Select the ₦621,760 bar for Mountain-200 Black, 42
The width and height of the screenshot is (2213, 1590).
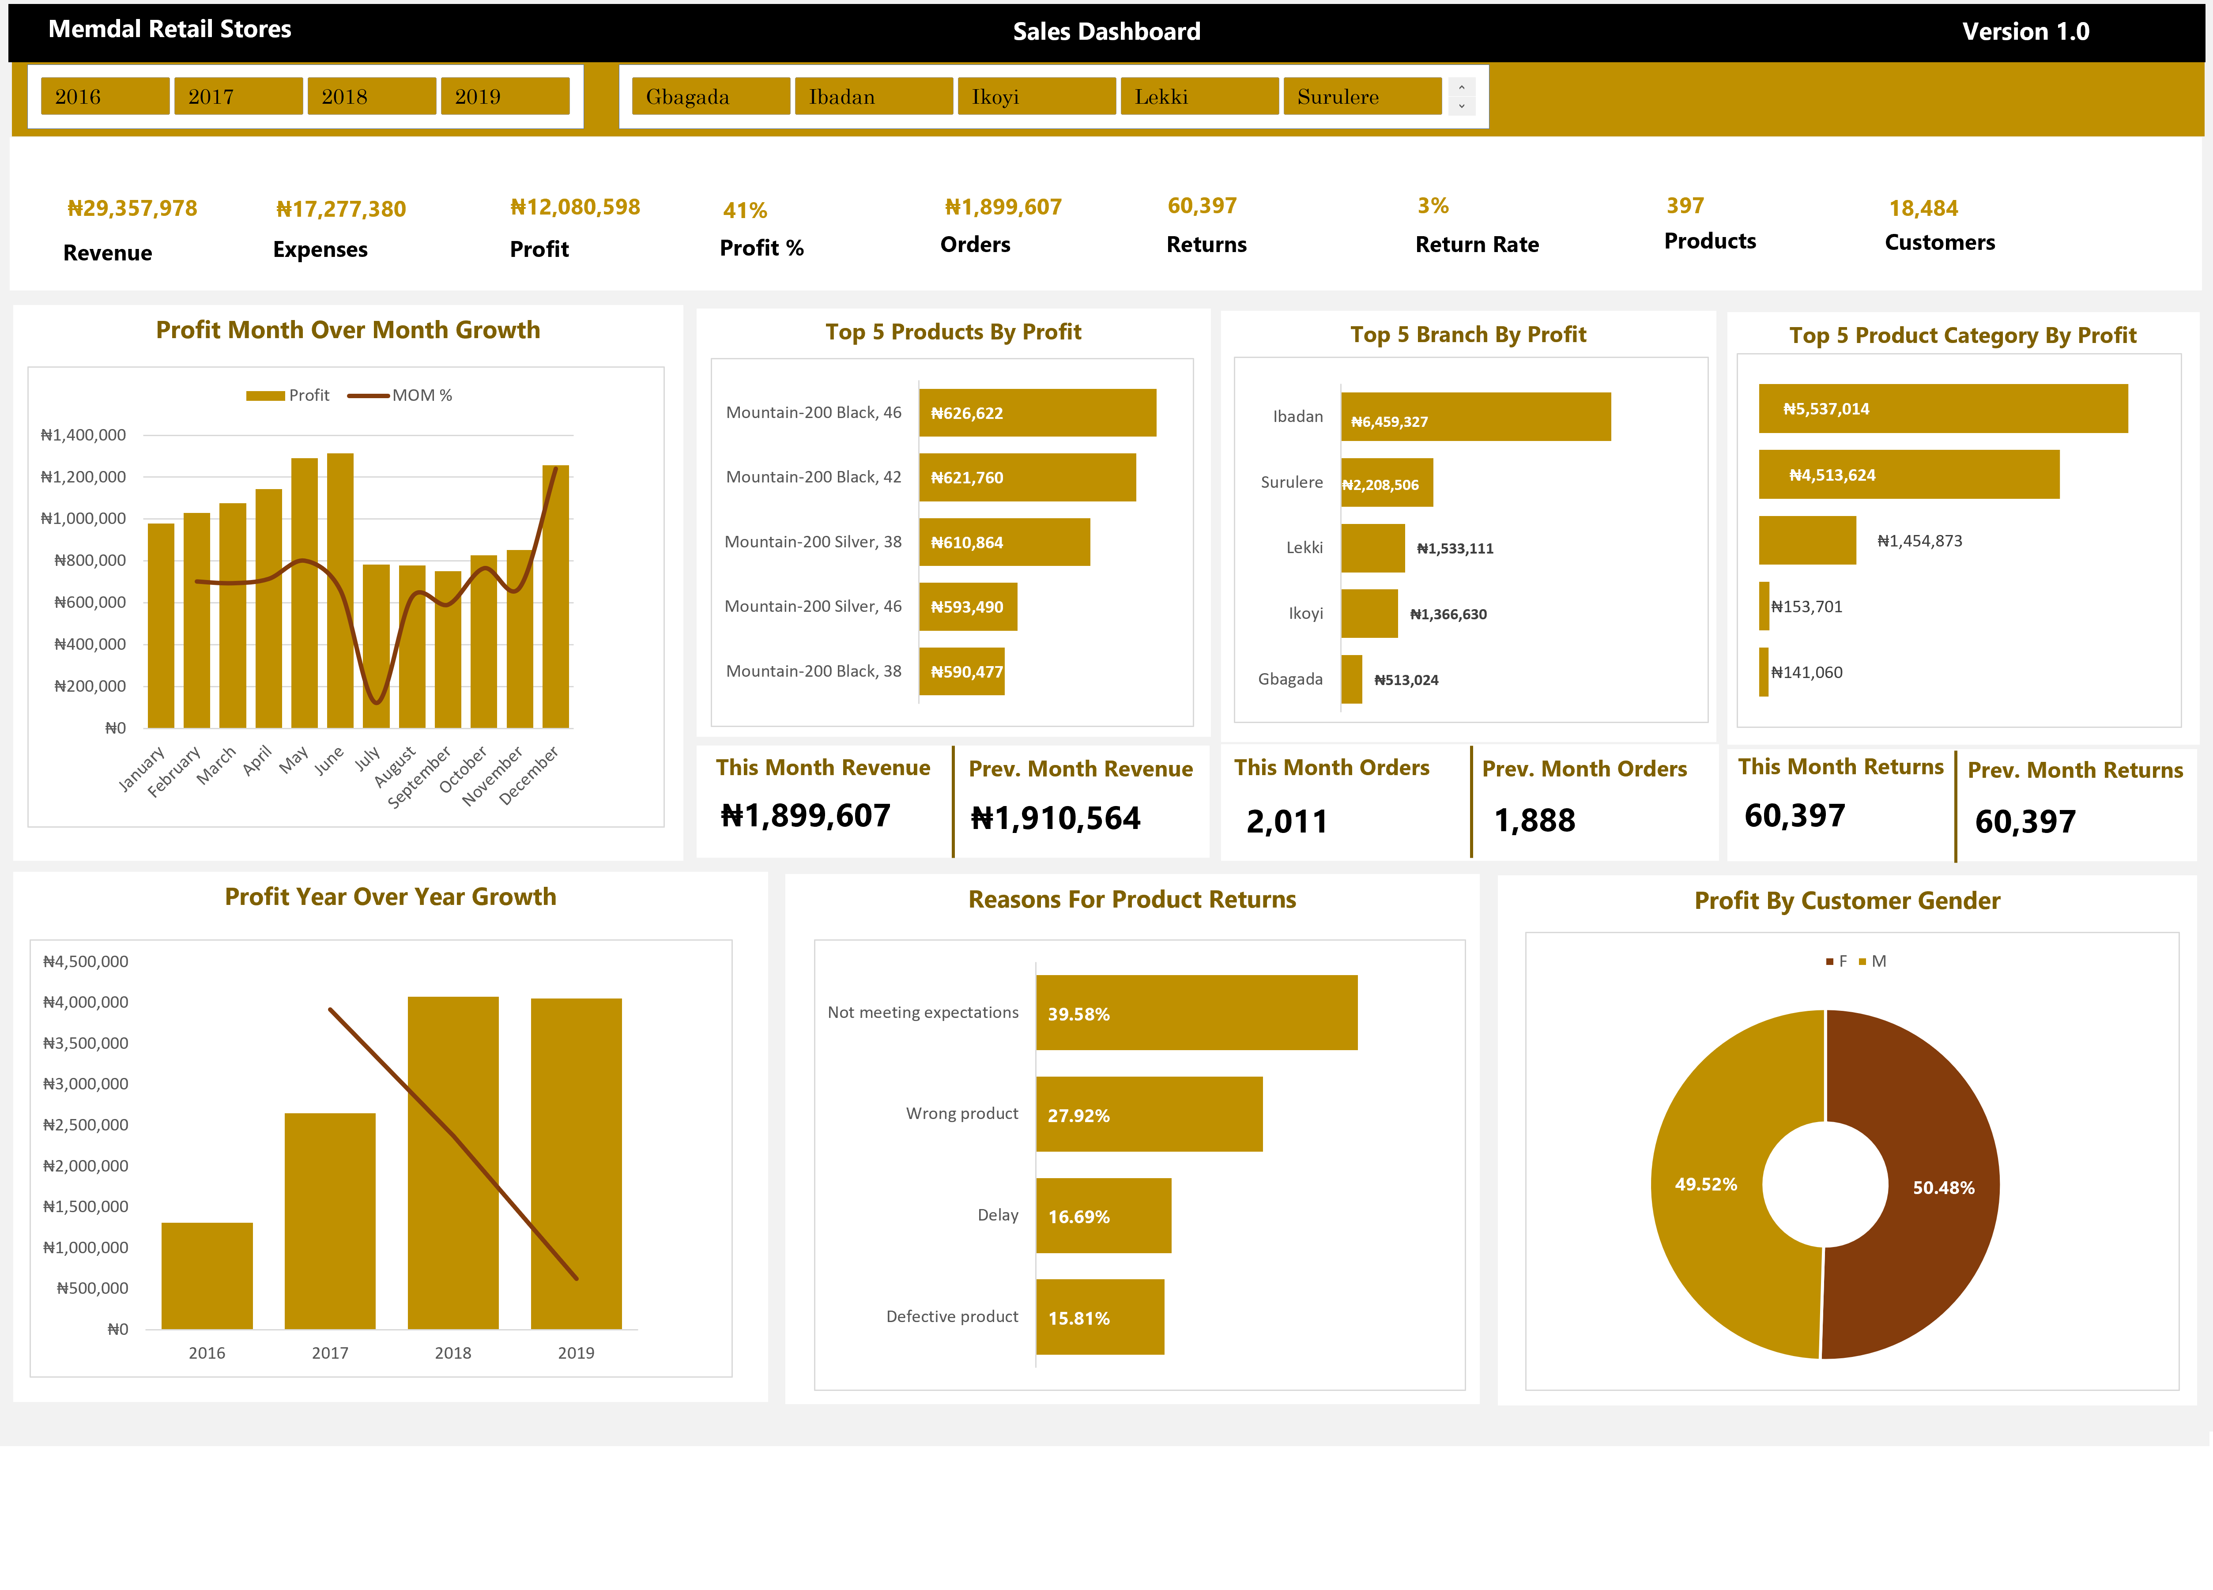point(1027,477)
